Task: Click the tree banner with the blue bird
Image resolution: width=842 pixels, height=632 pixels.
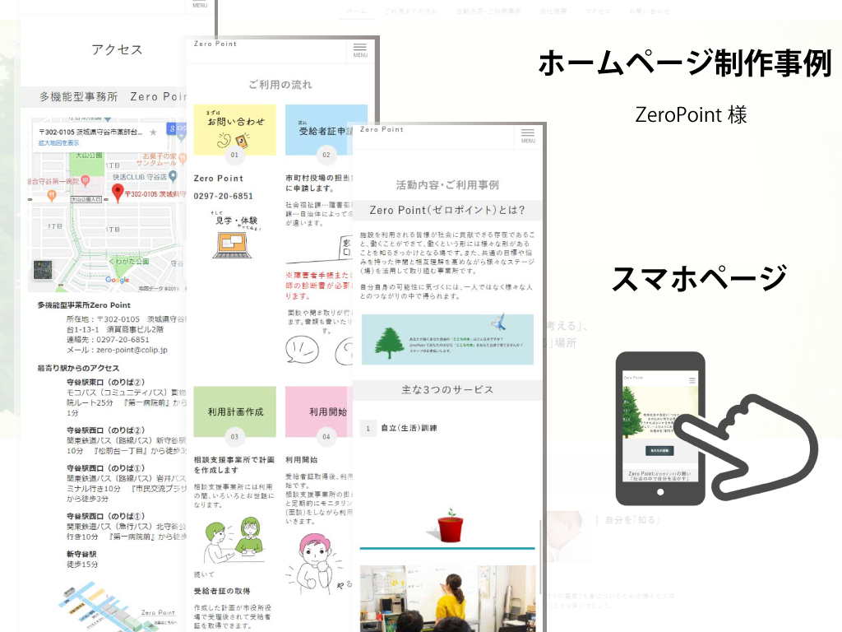Action: pyautogui.click(x=447, y=339)
